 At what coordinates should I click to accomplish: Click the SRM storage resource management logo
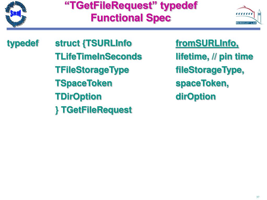pyautogui.click(x=16, y=14)
